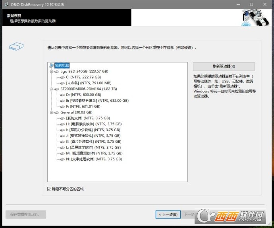Select row [未命名] (NTFS, 791.00 MB)
The image size is (274, 228).
point(89,83)
